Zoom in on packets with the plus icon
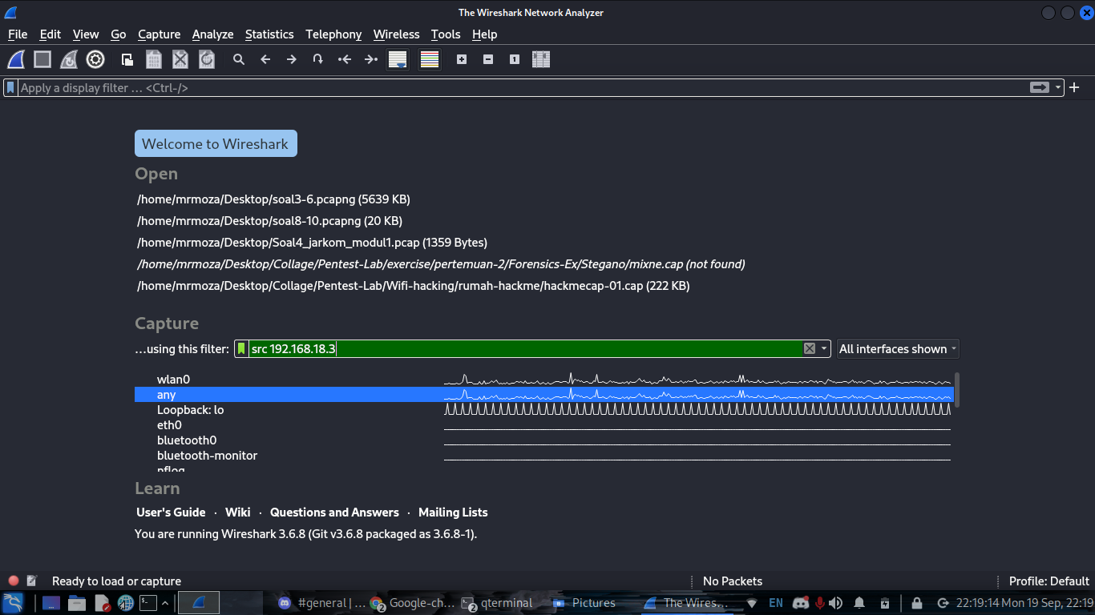 461,59
